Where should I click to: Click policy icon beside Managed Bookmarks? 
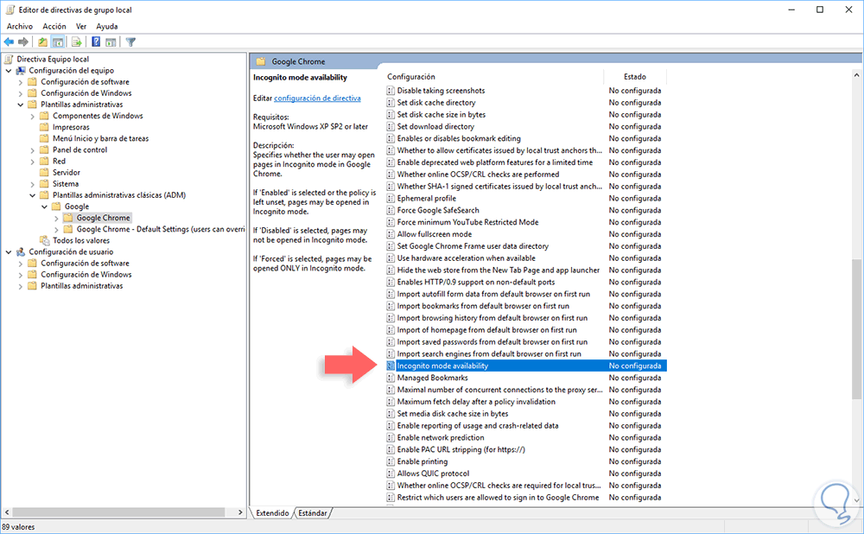[x=391, y=378]
